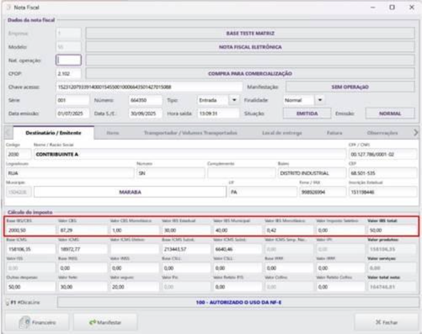Click the Valor CBS Monofásico field 1,00
The width and height of the screenshot is (422, 334).
coord(134,230)
